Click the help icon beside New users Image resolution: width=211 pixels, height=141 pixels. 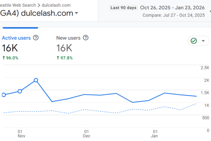tap(85, 38)
